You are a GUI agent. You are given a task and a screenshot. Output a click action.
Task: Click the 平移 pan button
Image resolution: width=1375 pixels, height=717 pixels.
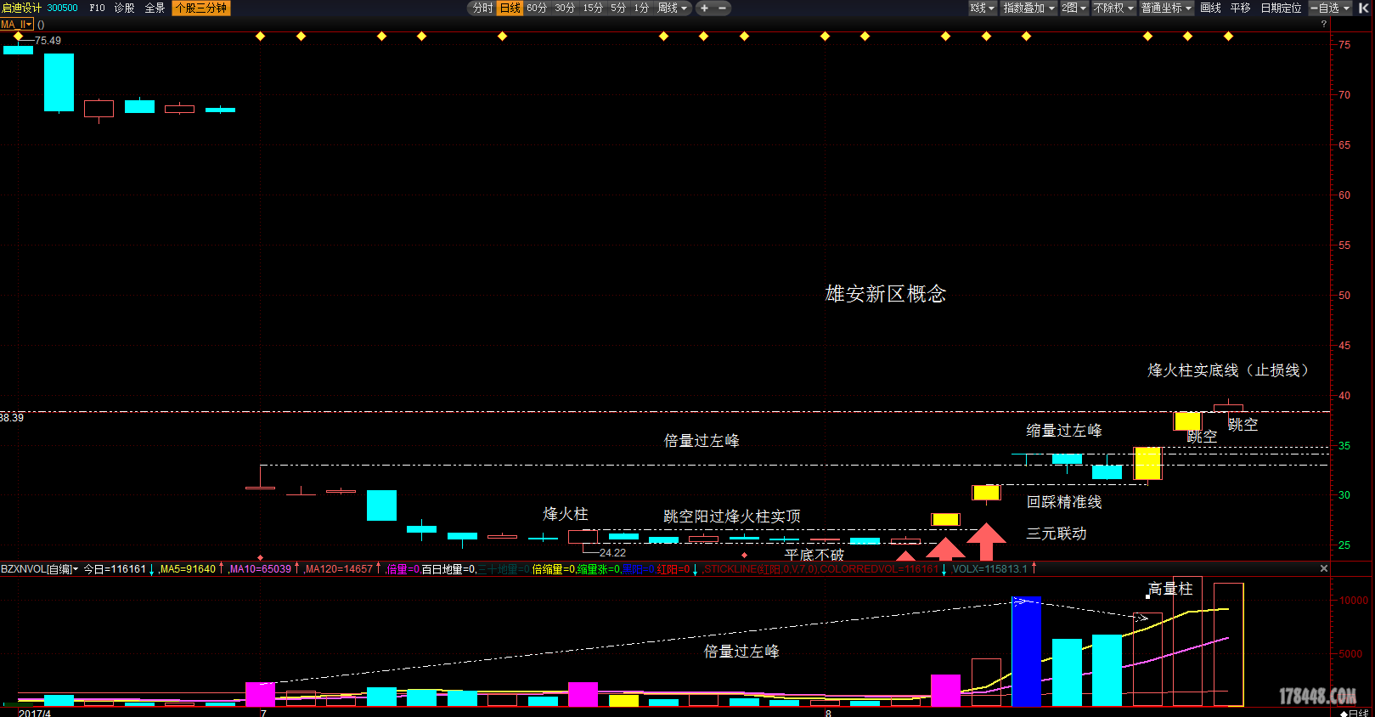point(1240,8)
